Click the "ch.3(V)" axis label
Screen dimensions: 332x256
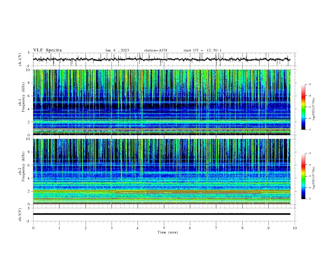coord(20,215)
